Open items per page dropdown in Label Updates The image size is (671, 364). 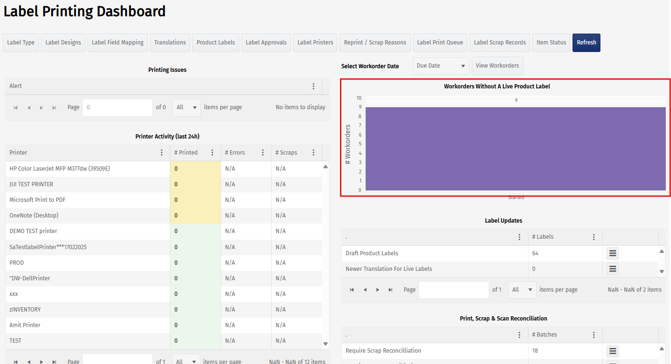[x=522, y=290]
